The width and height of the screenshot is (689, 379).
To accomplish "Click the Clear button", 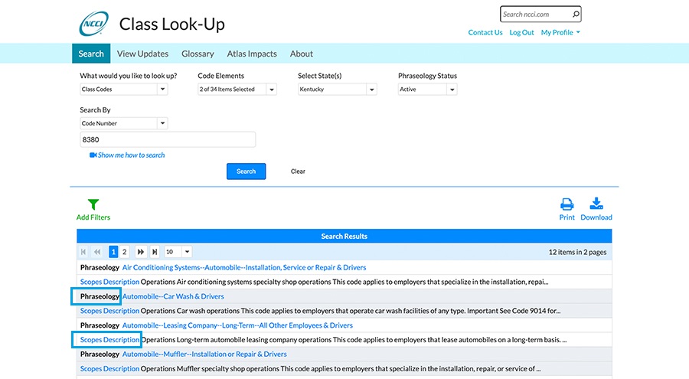I will click(x=298, y=172).
